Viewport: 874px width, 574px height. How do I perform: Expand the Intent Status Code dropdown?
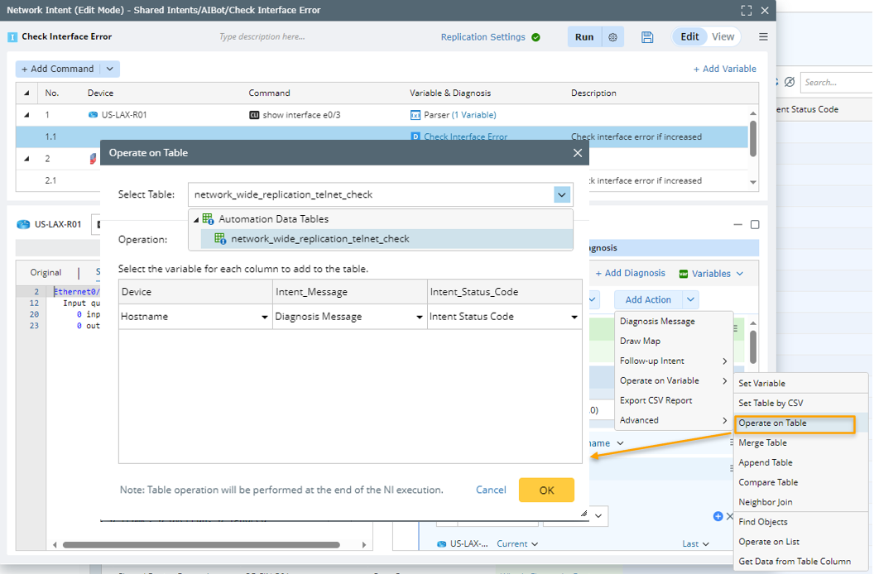point(574,317)
